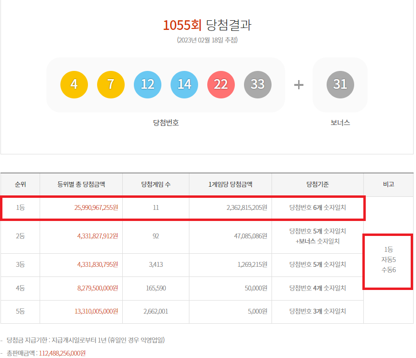This screenshot has height=358, width=416.
Task: Click the total prize 25,990,967,255원
Action: 96,207
